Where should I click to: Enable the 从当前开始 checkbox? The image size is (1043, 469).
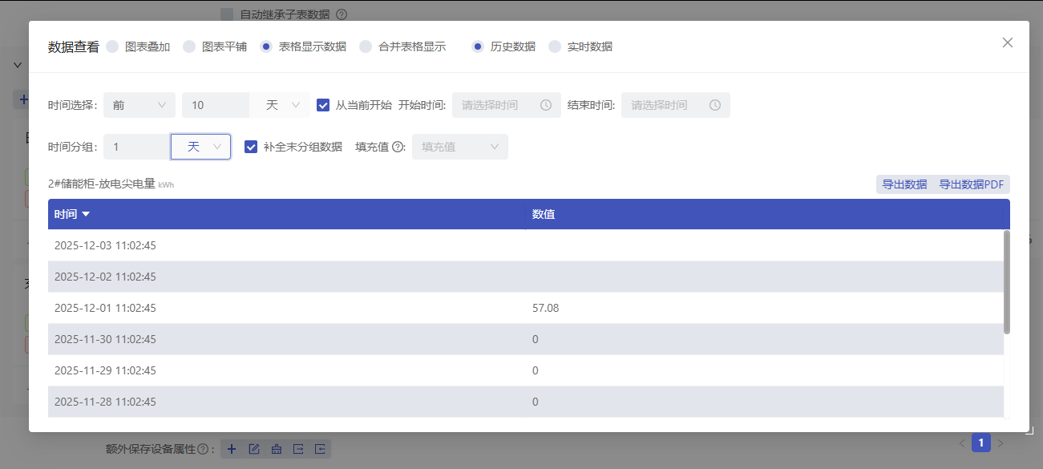pyautogui.click(x=323, y=104)
